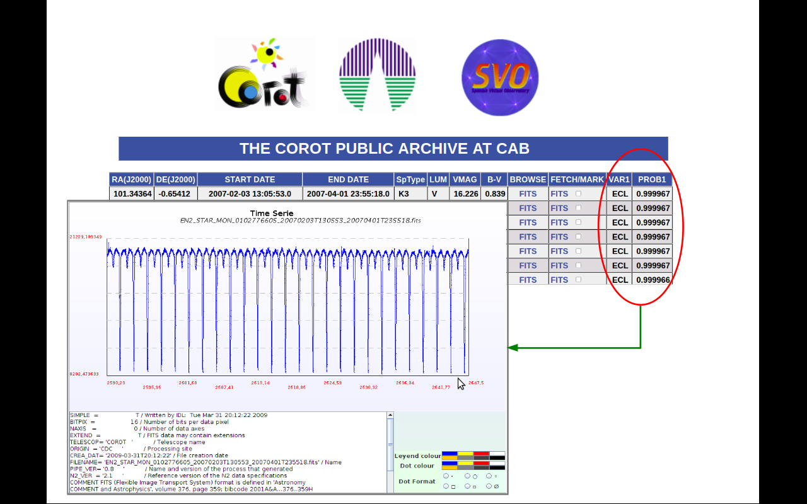Click the CoRoT mission logo
The height and width of the screenshot is (504, 807).
click(x=264, y=75)
